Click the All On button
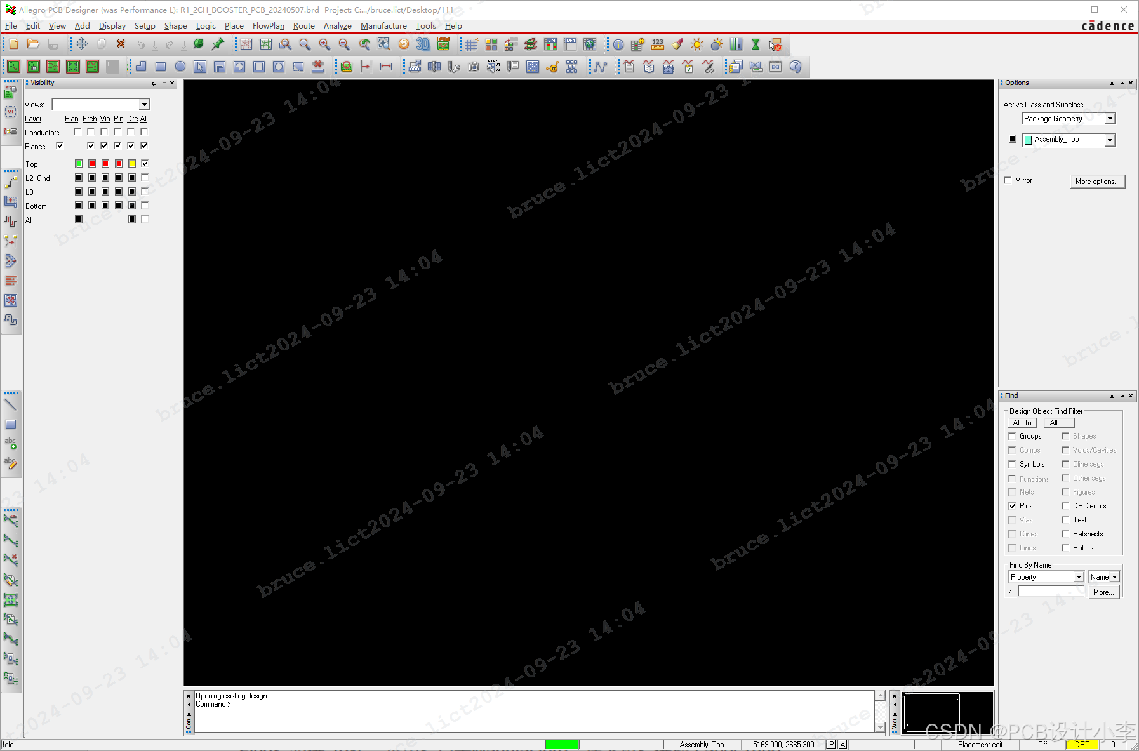1139x751 pixels. tap(1022, 423)
